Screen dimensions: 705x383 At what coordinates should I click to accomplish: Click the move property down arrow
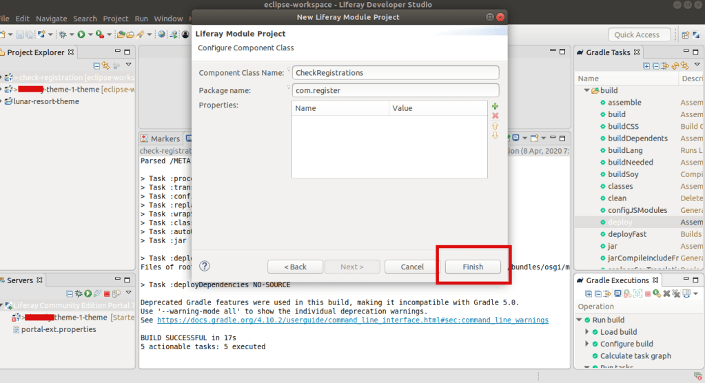point(495,136)
